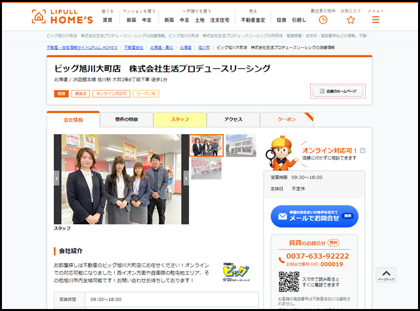Select 引越し in navigation
The height and width of the screenshot is (311, 420).
pos(299,20)
